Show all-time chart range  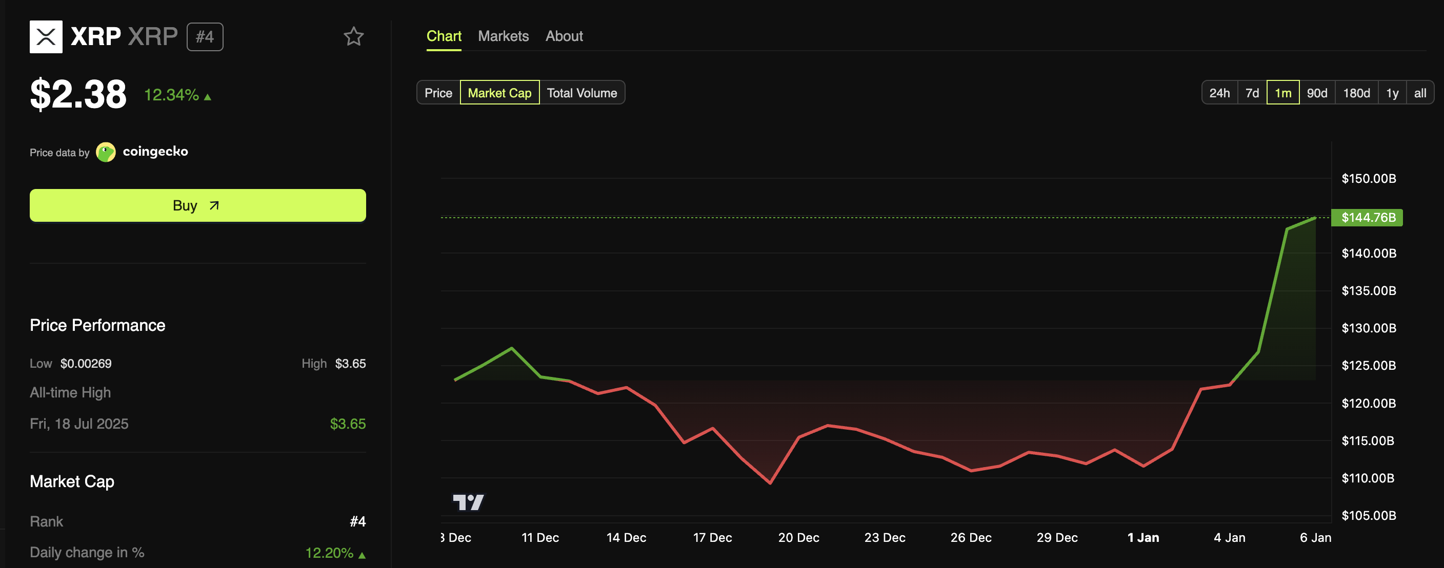(x=1419, y=93)
